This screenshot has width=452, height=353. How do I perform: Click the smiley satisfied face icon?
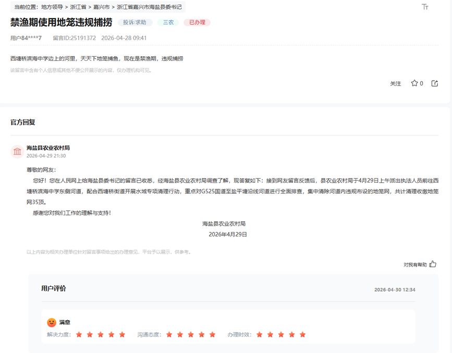pyautogui.click(x=52, y=322)
